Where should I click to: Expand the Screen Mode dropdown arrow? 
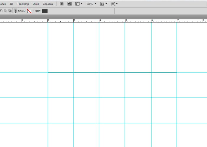(117, 4)
